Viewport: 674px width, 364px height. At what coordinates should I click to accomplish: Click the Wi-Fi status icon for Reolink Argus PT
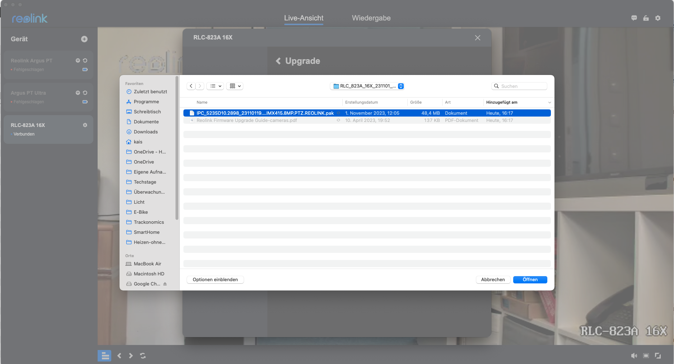coord(78,61)
